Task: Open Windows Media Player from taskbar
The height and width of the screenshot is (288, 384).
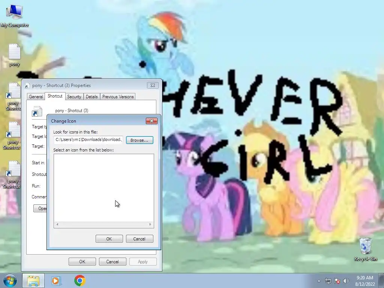Action: (x=56, y=280)
